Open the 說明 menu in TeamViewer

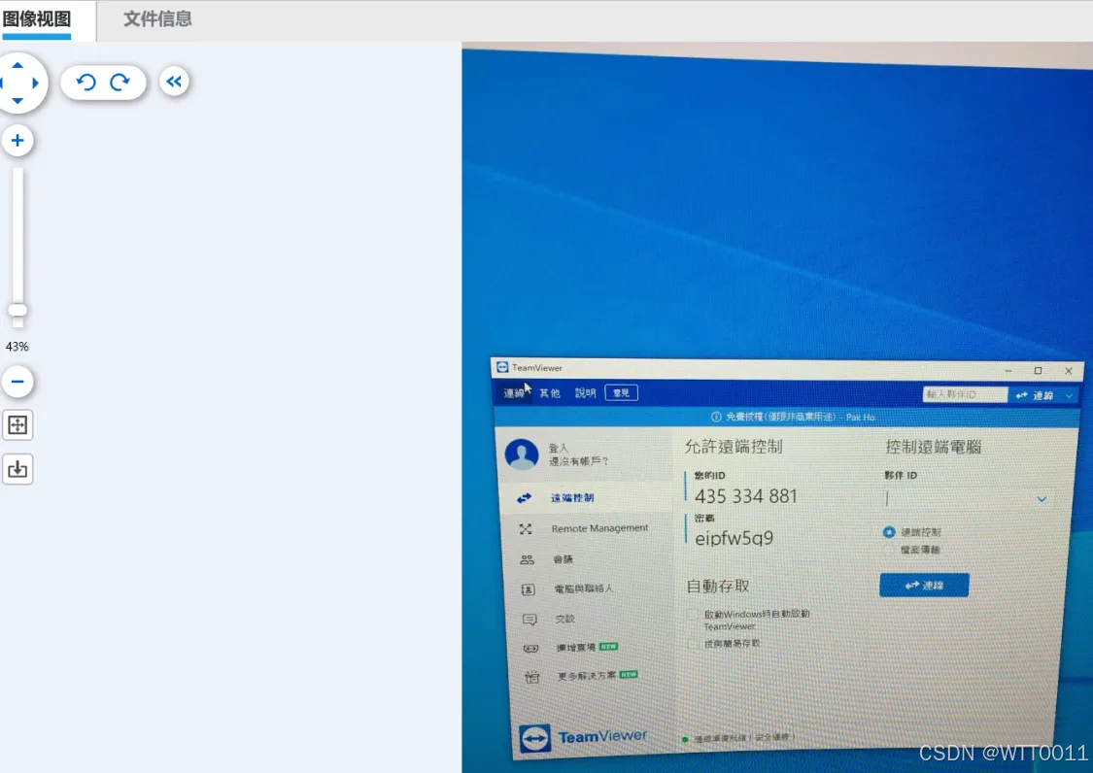tap(585, 393)
